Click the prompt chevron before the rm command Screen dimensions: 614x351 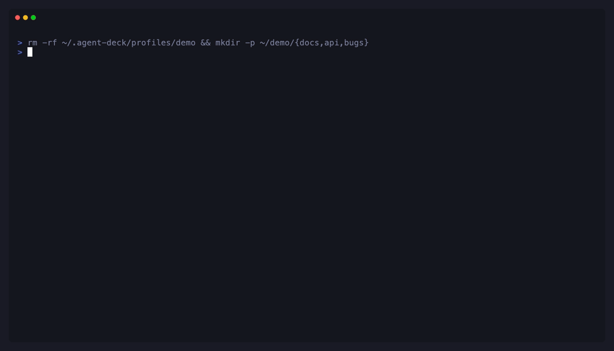click(20, 43)
